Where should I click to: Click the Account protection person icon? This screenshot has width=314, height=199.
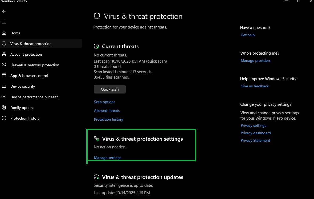pos(4,54)
